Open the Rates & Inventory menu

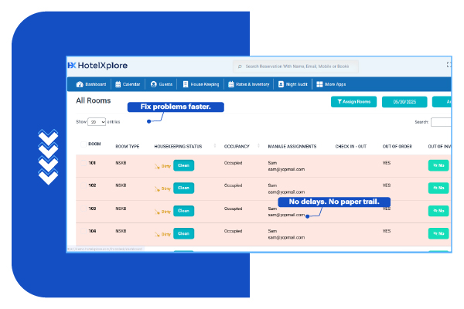pos(249,84)
